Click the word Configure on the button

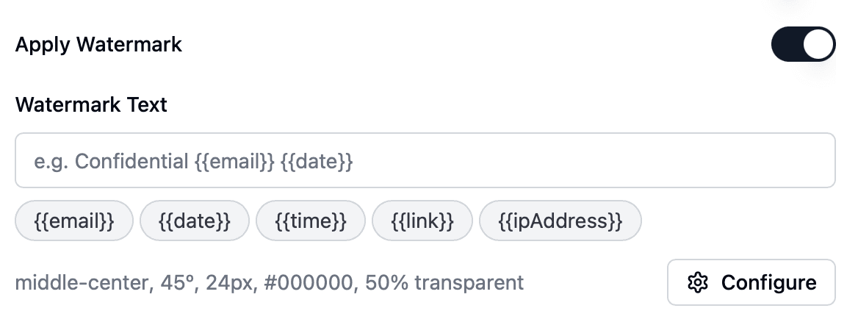(768, 282)
